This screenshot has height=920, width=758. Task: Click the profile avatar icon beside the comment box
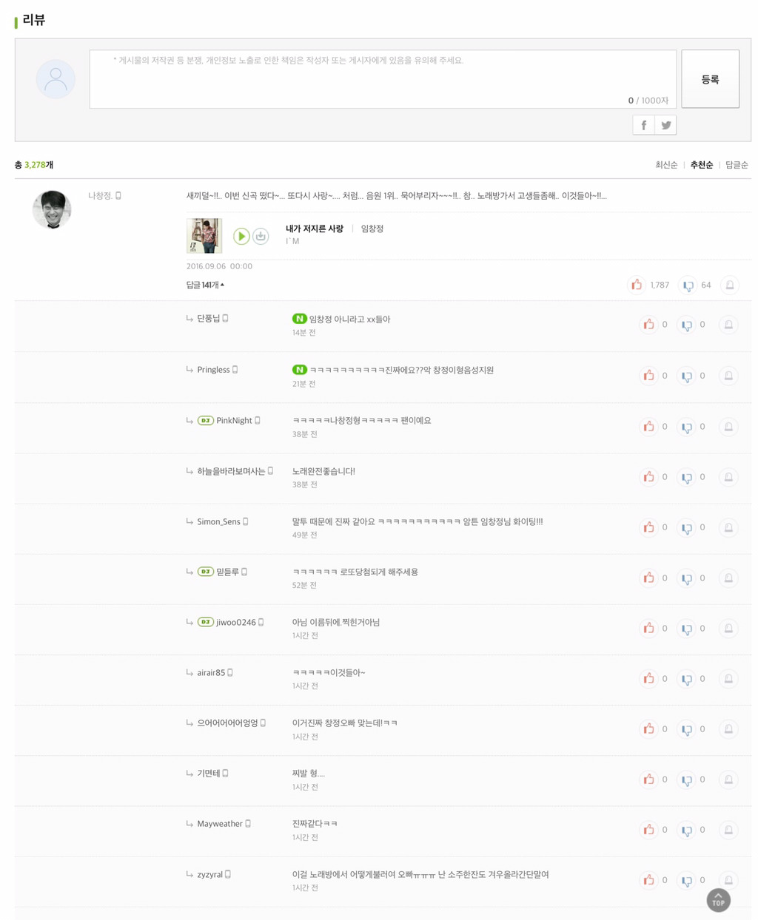click(56, 78)
